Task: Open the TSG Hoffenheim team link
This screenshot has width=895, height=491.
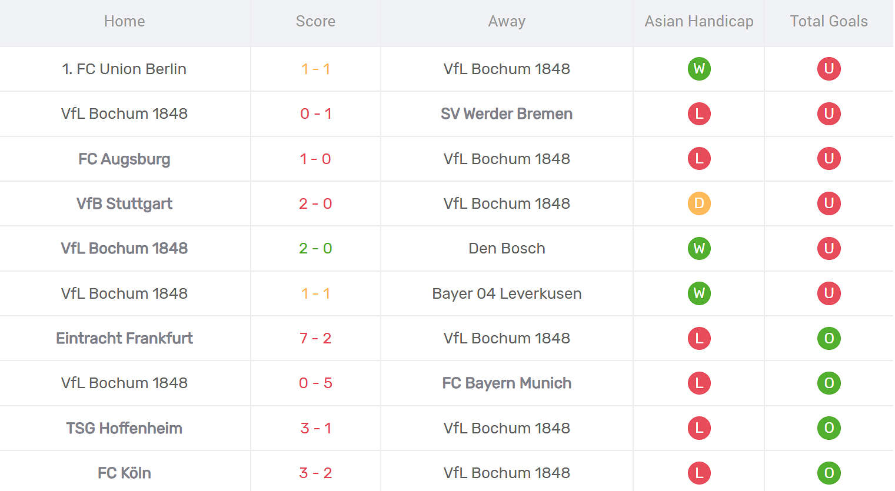Action: (124, 427)
